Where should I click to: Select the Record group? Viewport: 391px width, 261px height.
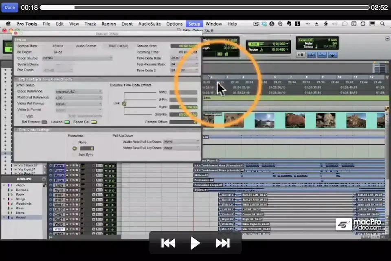click(20, 217)
